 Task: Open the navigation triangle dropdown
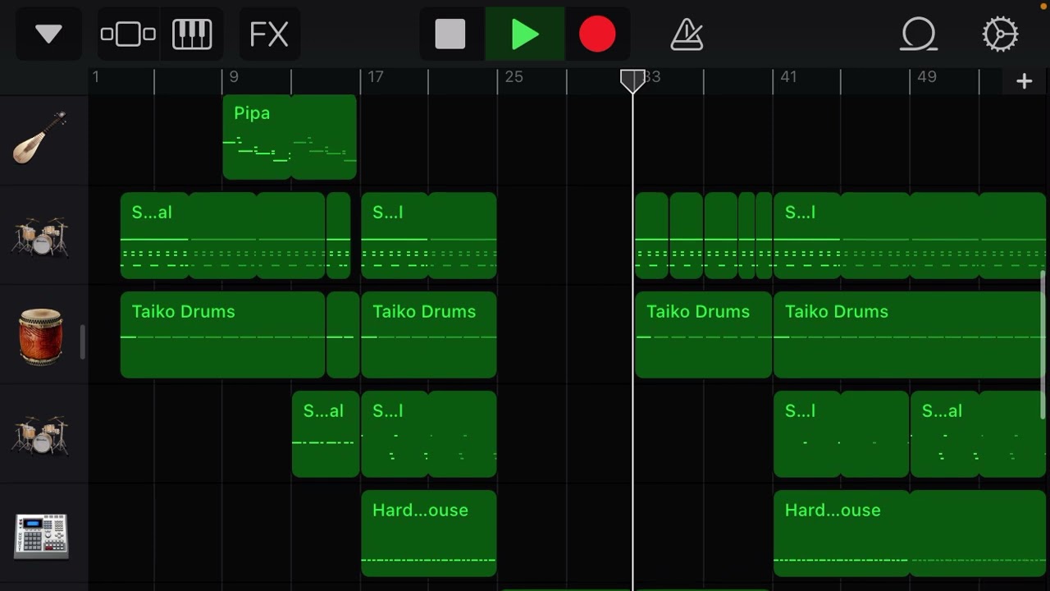[48, 34]
